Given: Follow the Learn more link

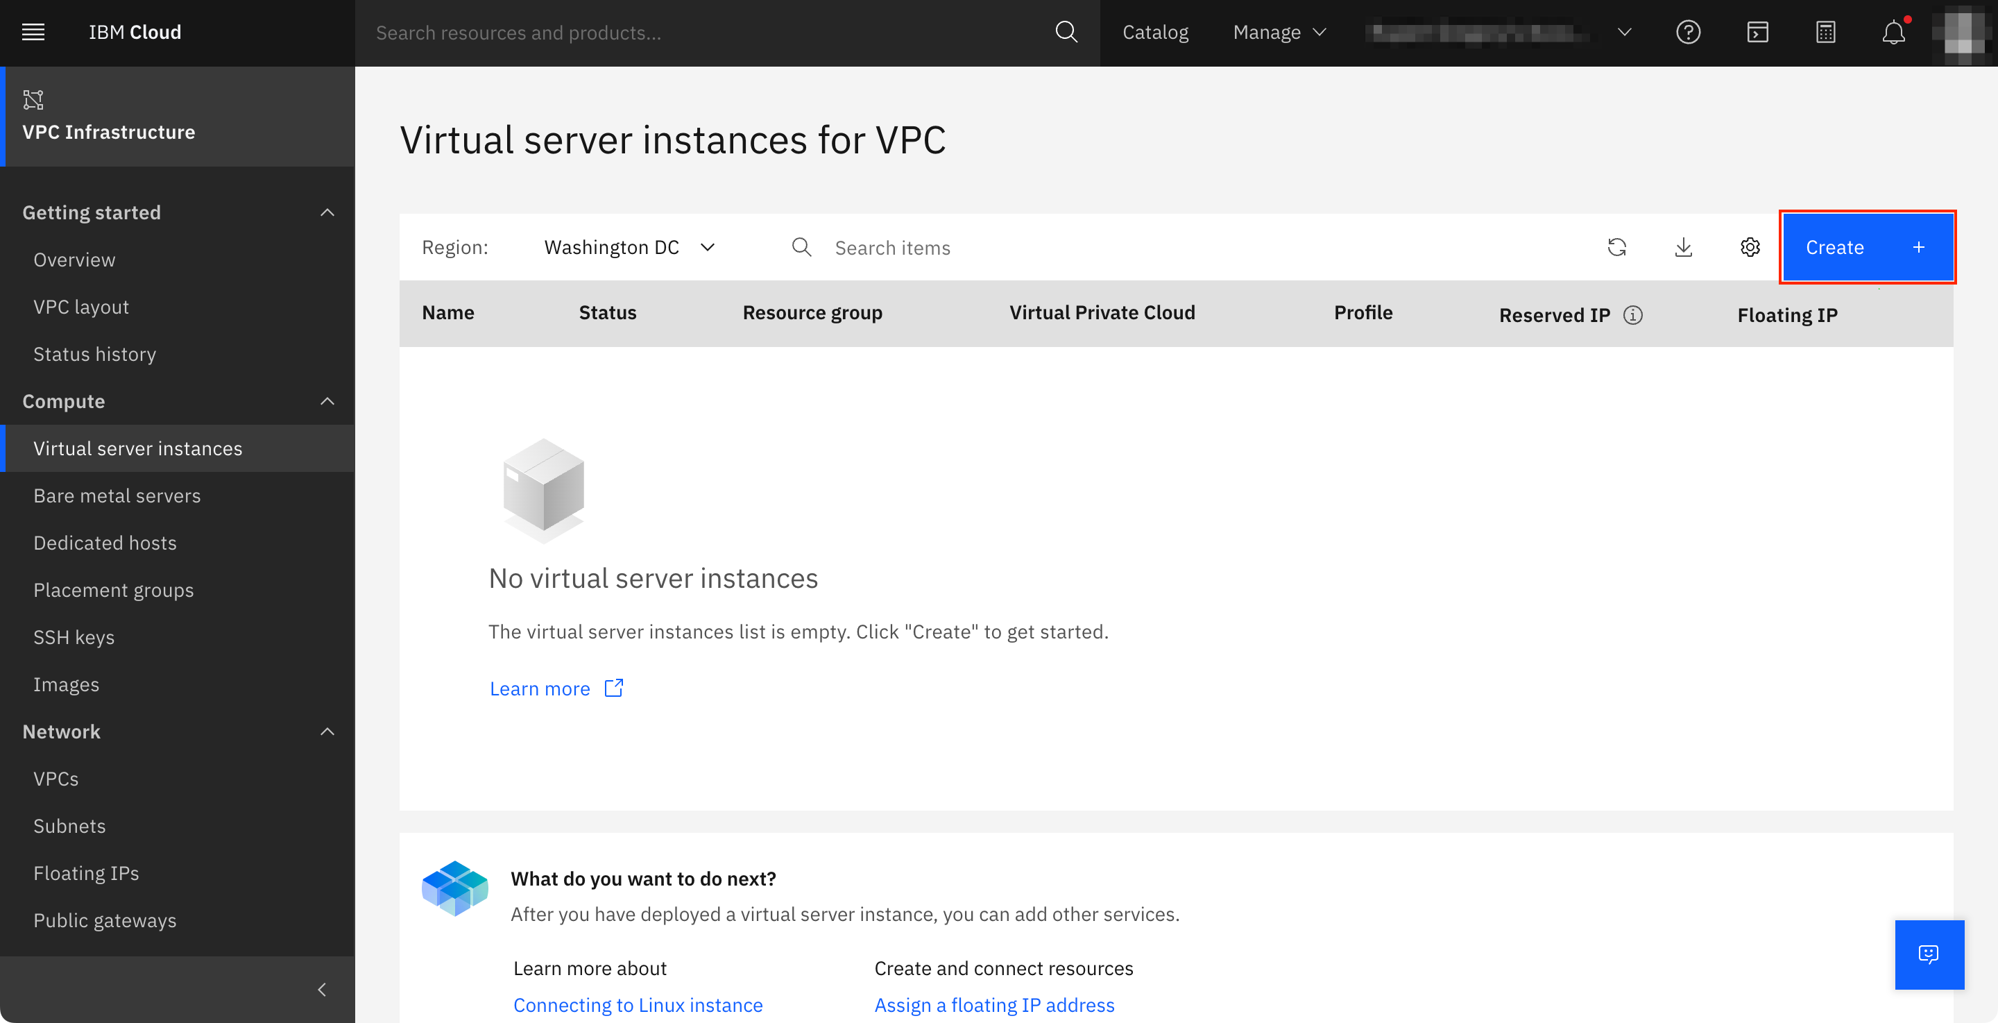Looking at the screenshot, I should 540,688.
